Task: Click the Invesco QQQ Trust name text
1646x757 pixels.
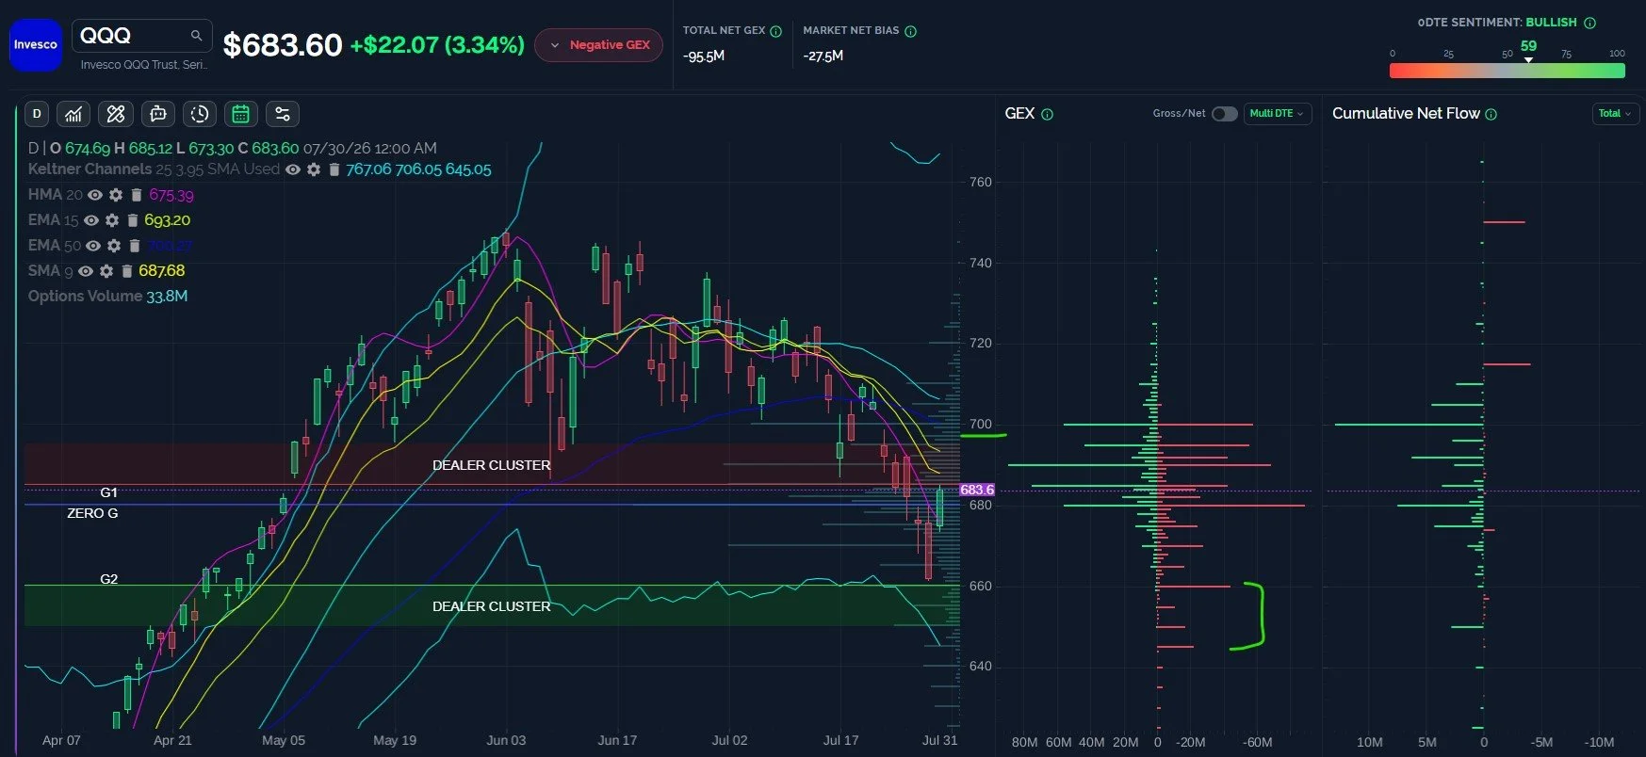Action: [144, 65]
